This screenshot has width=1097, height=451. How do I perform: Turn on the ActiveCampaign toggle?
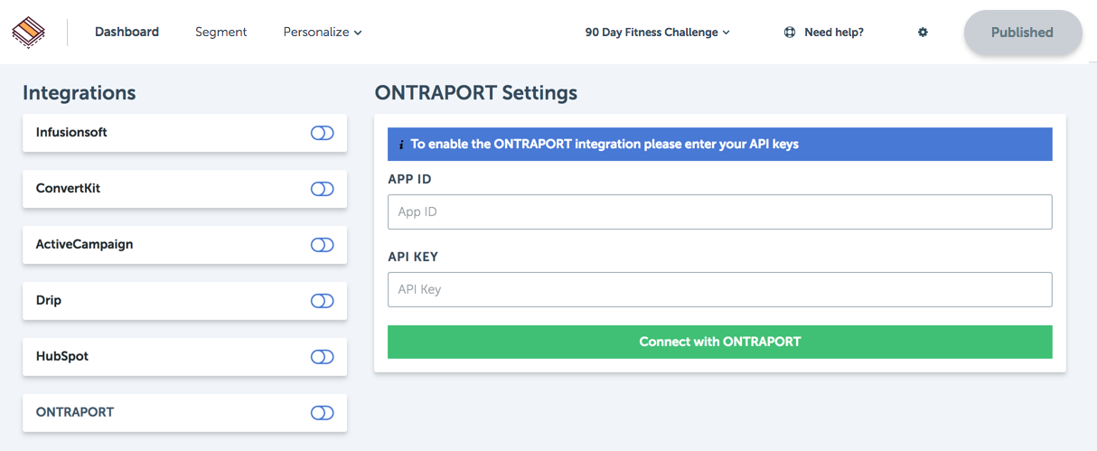[x=323, y=245]
